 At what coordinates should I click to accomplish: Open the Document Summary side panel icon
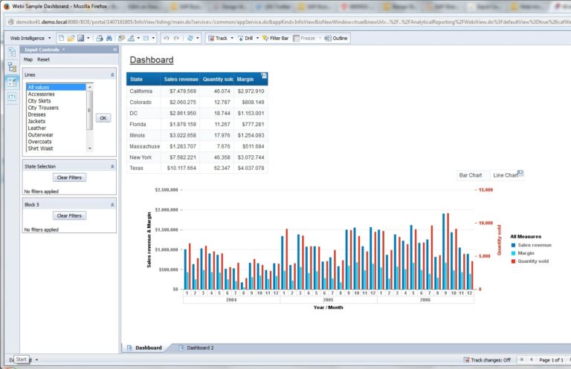point(12,53)
